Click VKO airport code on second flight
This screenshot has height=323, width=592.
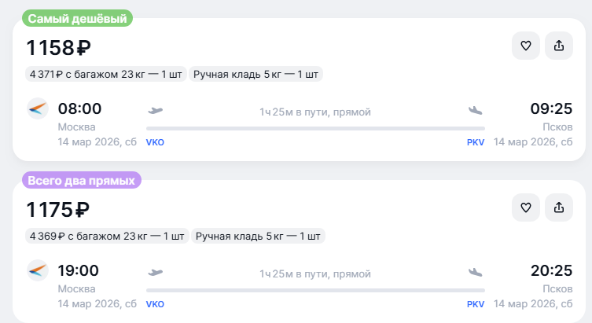tap(155, 304)
